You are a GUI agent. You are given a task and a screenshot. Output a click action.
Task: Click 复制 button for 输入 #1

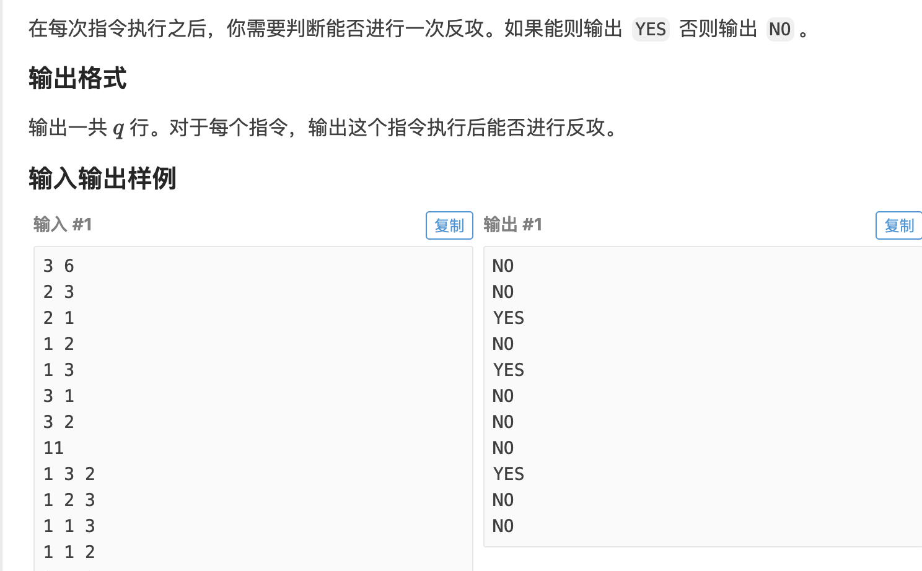449,225
